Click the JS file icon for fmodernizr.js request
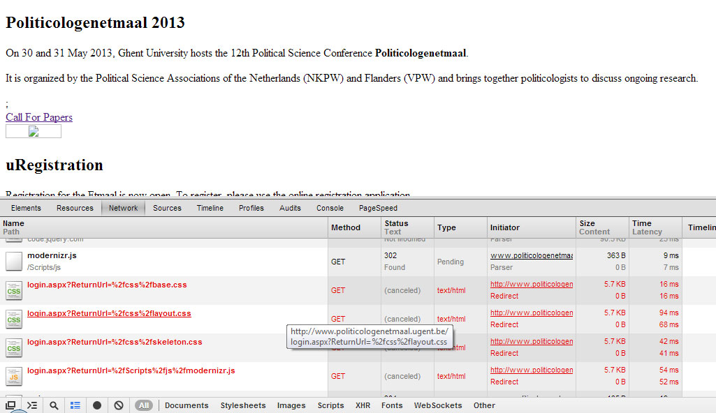The width and height of the screenshot is (716, 413). (14, 377)
